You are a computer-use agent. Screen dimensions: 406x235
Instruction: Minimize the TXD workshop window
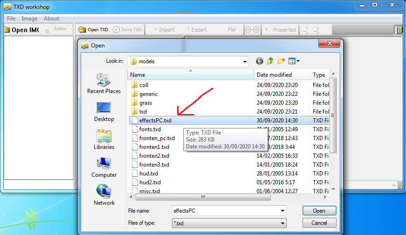pos(362,5)
